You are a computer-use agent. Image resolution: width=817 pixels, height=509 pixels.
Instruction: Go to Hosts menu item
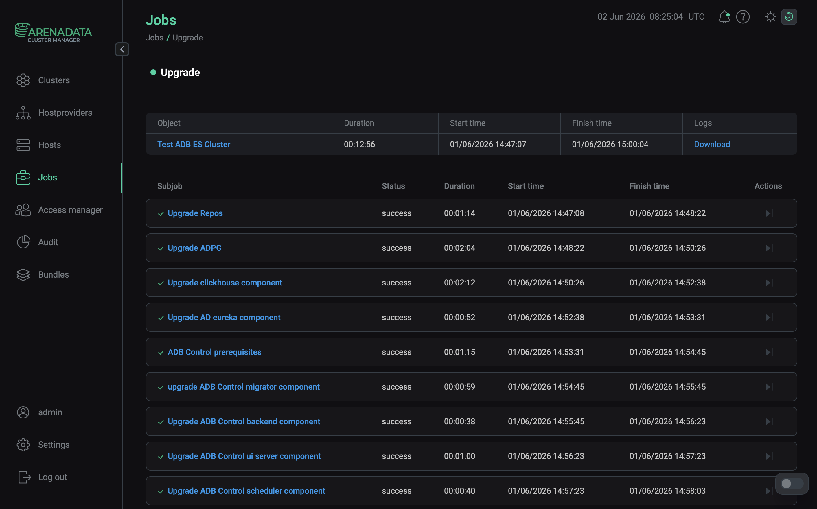coord(49,145)
